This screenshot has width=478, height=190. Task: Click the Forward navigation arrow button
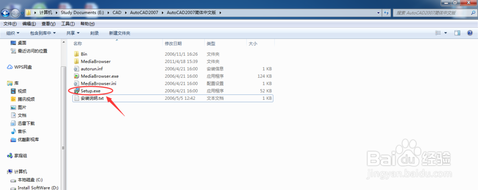pyautogui.click(x=15, y=13)
